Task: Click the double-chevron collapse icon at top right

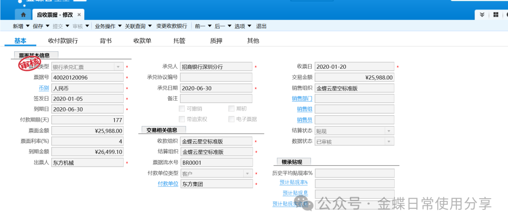Action: point(482,15)
